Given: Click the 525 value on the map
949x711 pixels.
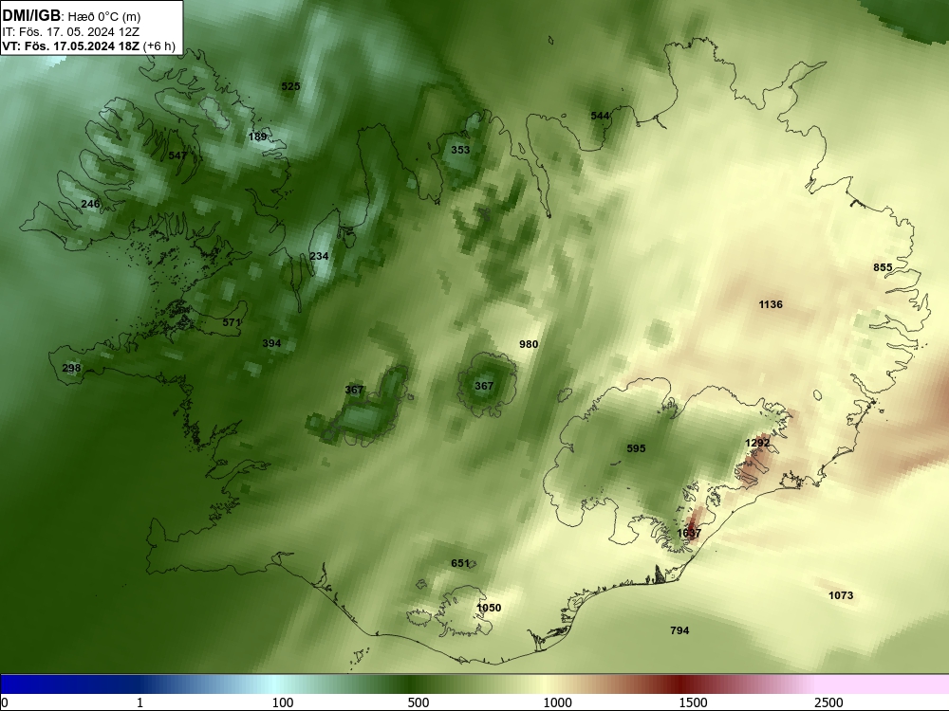Looking at the screenshot, I should [290, 86].
